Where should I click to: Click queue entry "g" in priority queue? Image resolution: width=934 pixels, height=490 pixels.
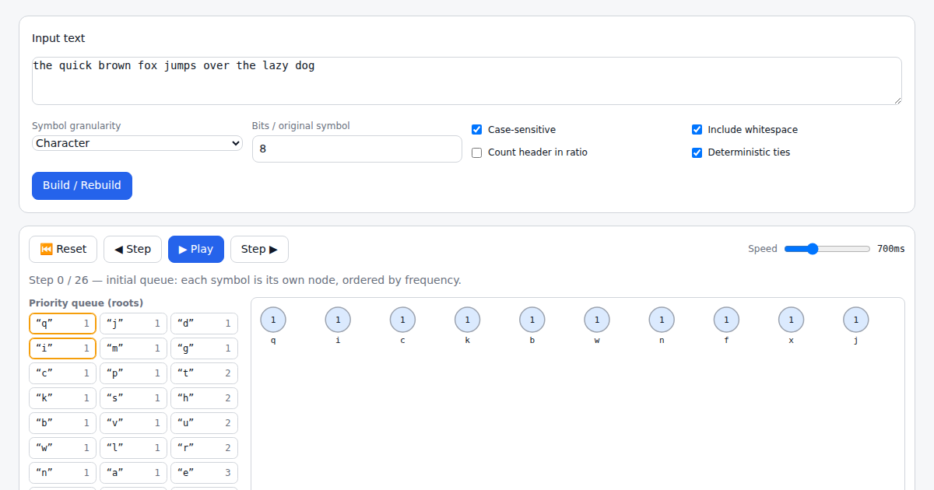[x=204, y=348]
